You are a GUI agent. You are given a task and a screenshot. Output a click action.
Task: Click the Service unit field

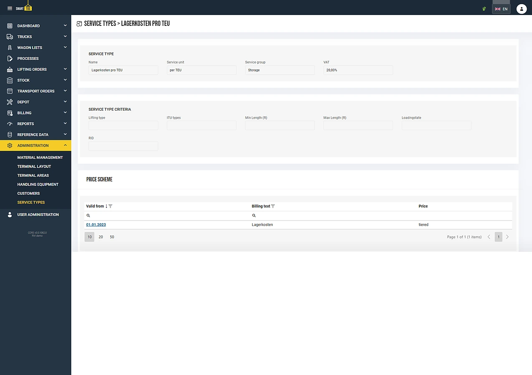[x=202, y=70]
